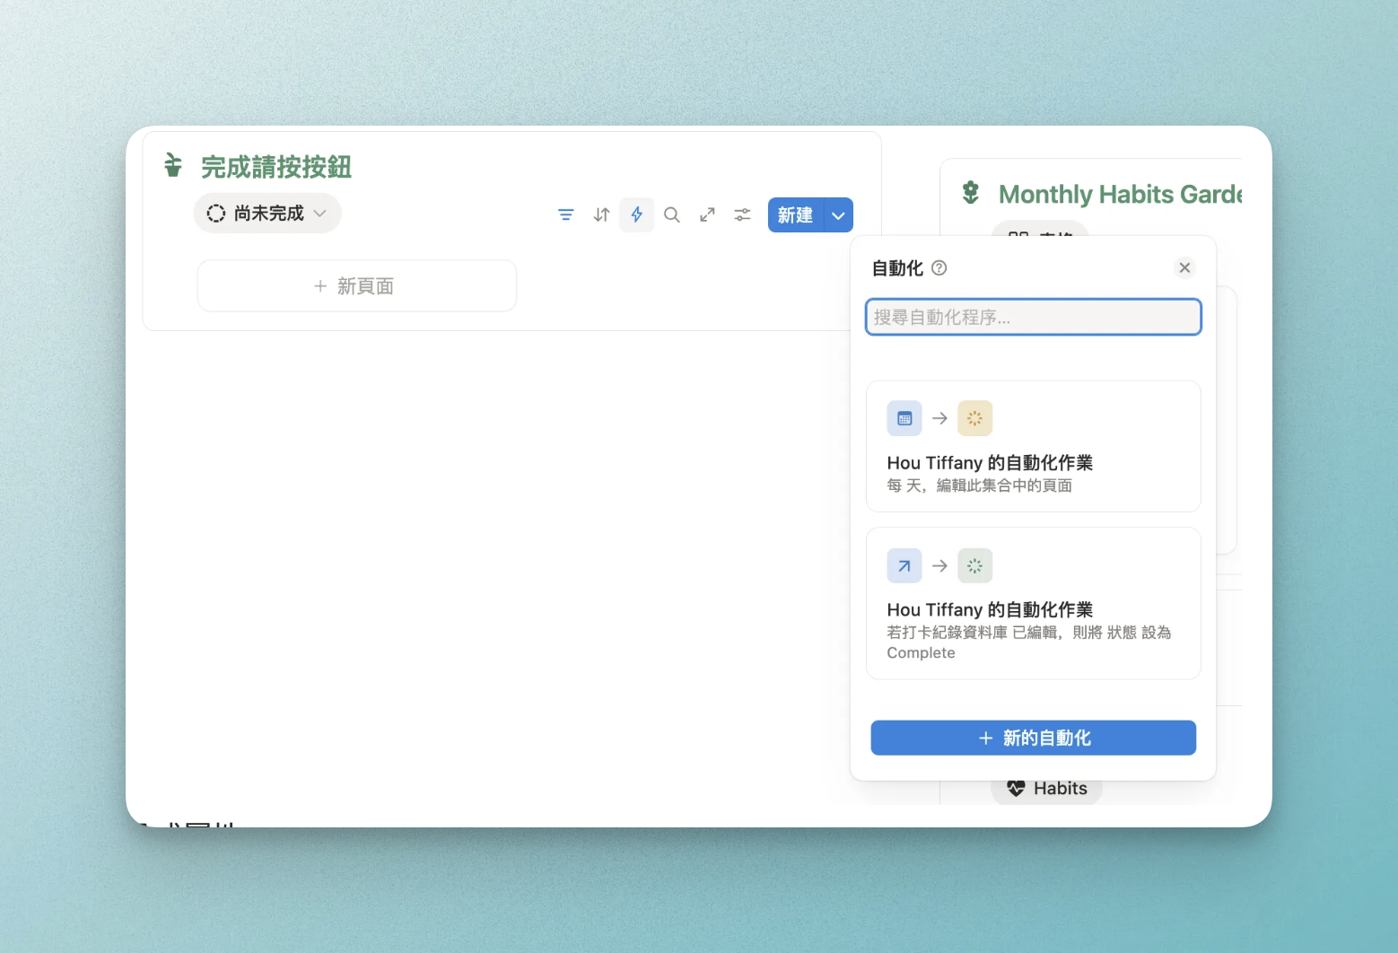Open the dropdown arrow next to 新建
1398x953 pixels.
point(838,215)
